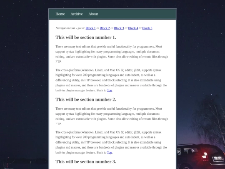Open the Archive menu item
The image size is (225, 169).
tap(77, 14)
